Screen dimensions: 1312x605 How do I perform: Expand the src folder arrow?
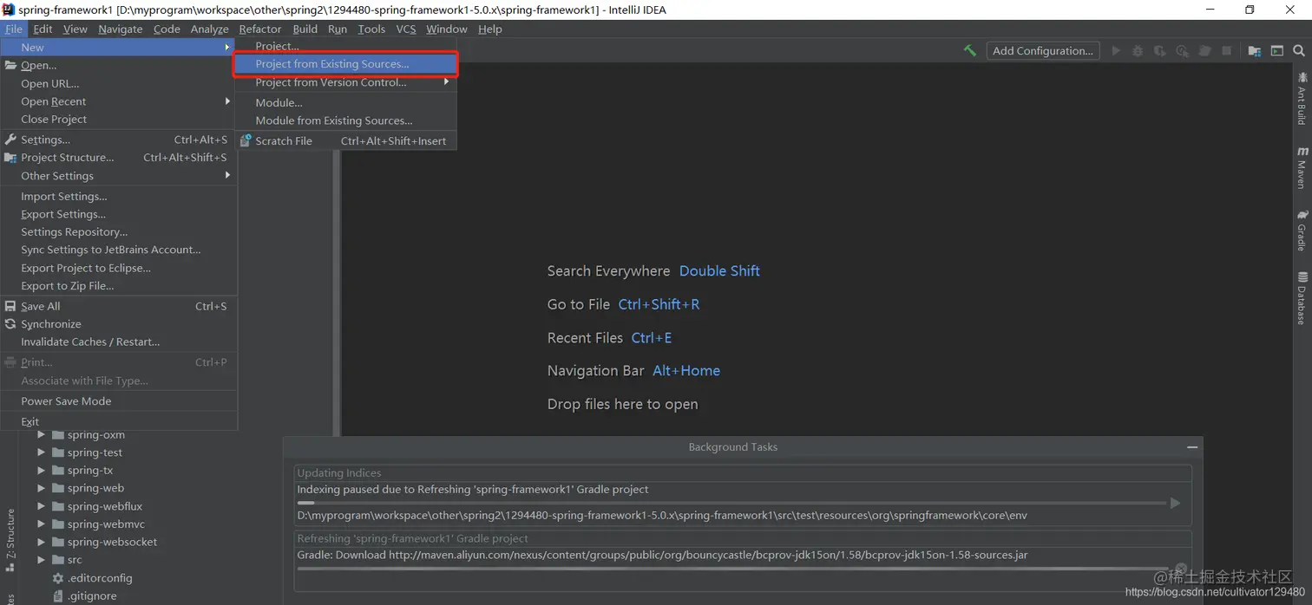[41, 560]
